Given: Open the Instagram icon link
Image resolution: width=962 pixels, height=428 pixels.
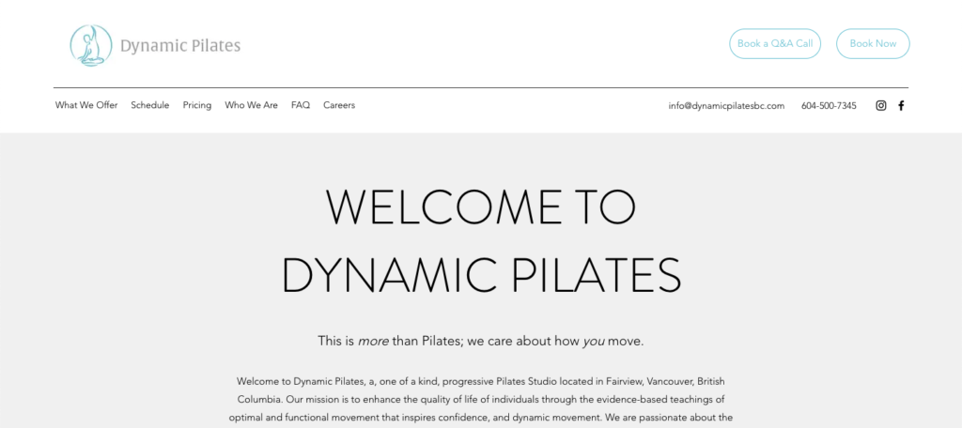Looking at the screenshot, I should 881,105.
